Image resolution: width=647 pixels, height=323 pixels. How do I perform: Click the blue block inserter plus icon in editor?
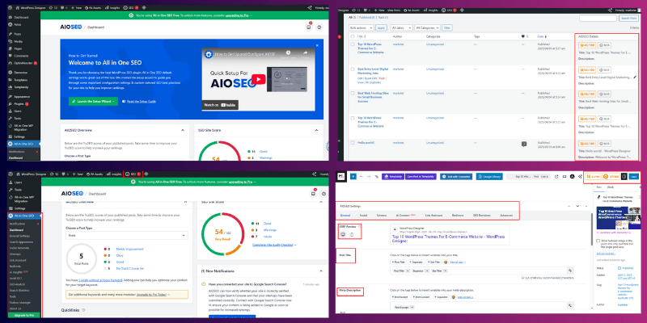pos(353,176)
